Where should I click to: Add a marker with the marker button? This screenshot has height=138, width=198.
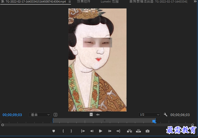click(x=54, y=131)
